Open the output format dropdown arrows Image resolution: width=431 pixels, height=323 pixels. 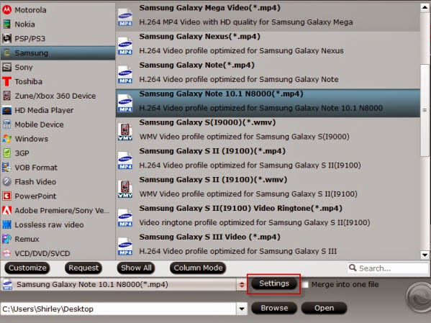[x=242, y=285]
